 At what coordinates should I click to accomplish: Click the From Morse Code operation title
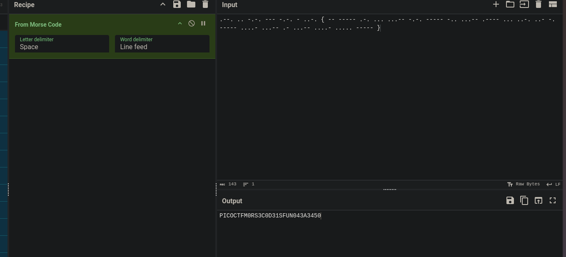click(x=38, y=25)
